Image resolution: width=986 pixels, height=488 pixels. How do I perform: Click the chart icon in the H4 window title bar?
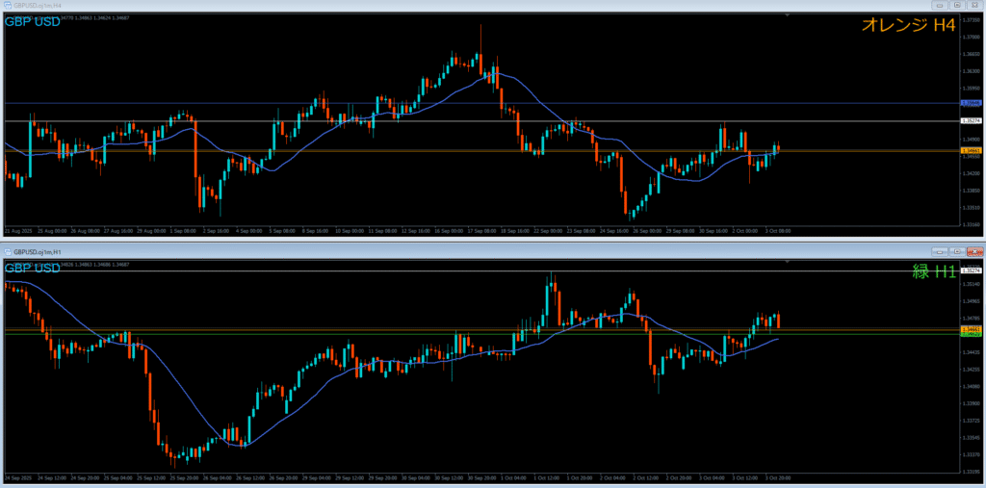(7, 5)
